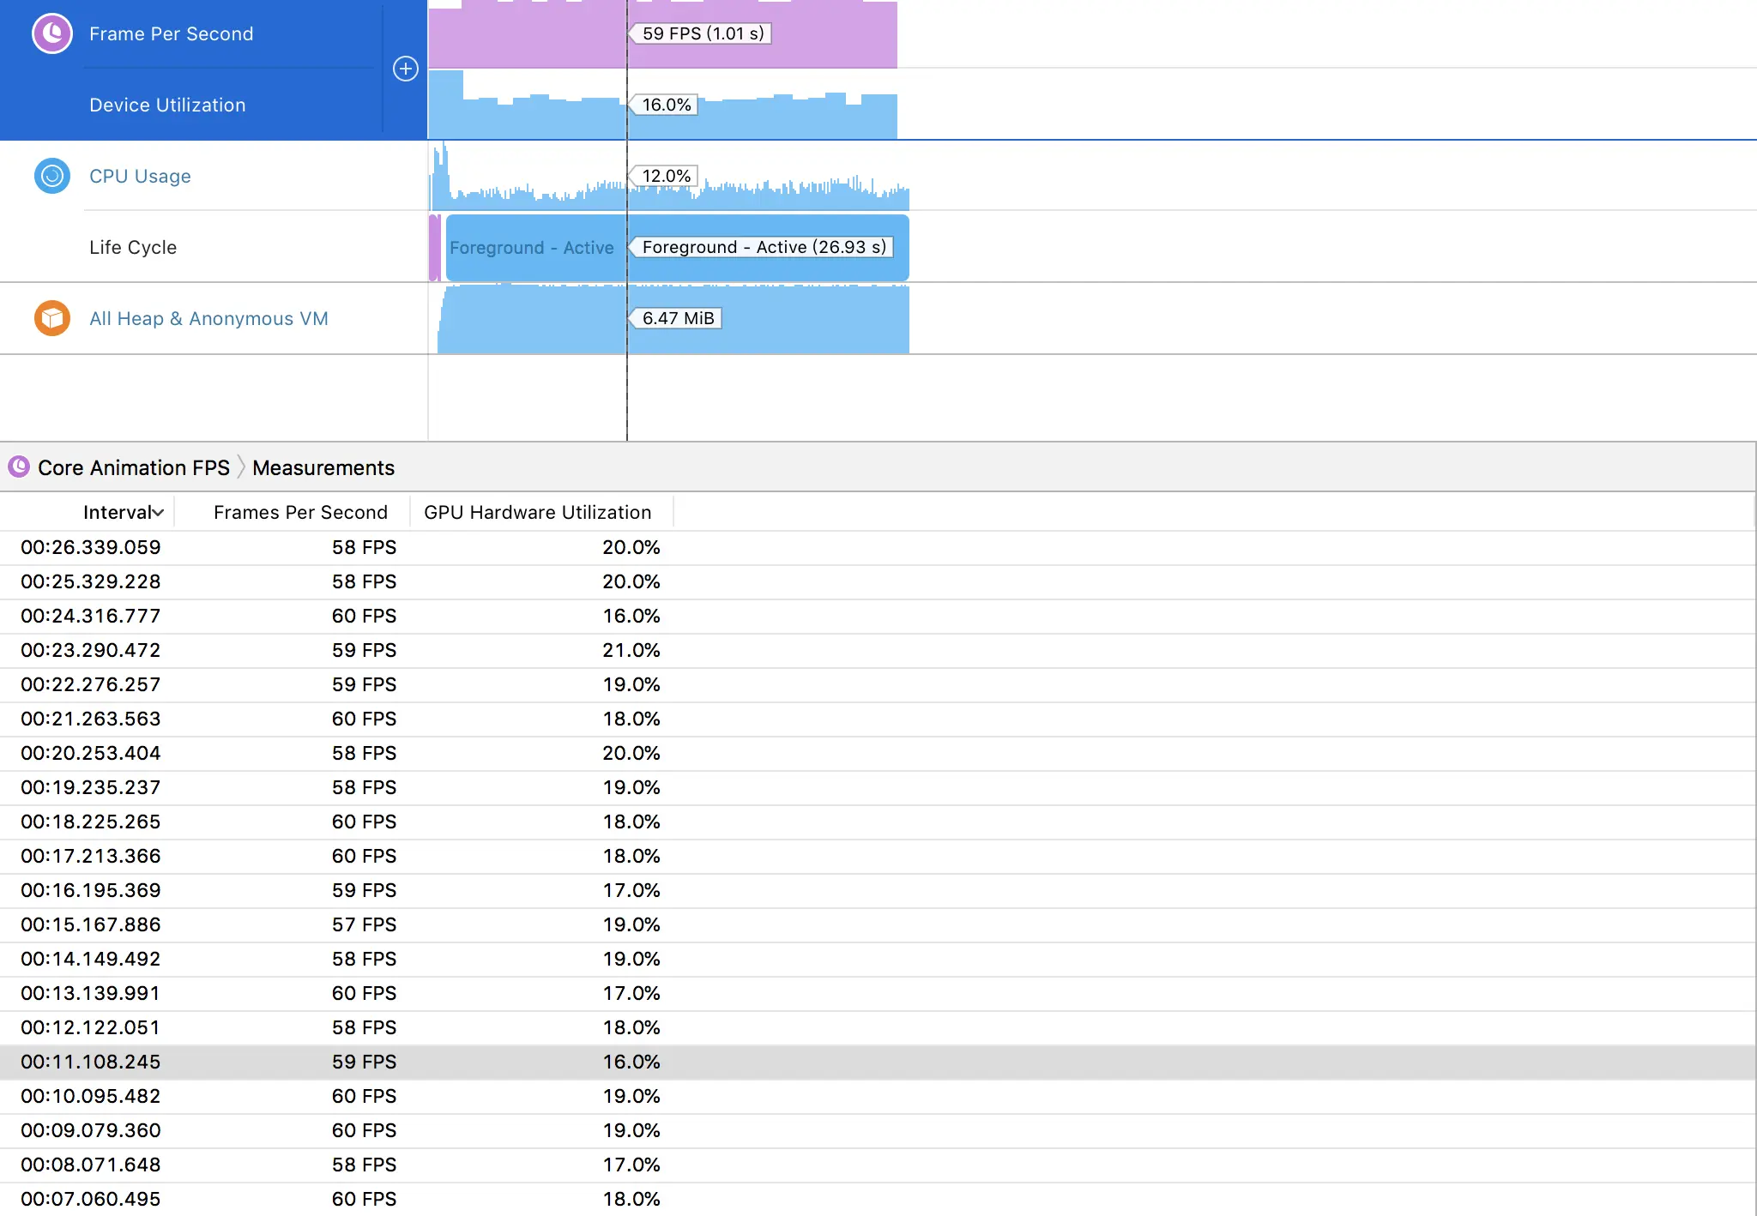
Task: Open the Measurements breadcrumb menu
Action: point(323,467)
